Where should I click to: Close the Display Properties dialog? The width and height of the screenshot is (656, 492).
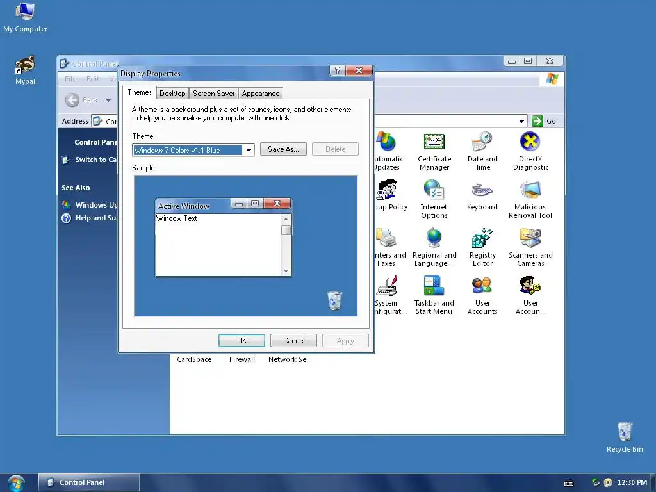(359, 70)
